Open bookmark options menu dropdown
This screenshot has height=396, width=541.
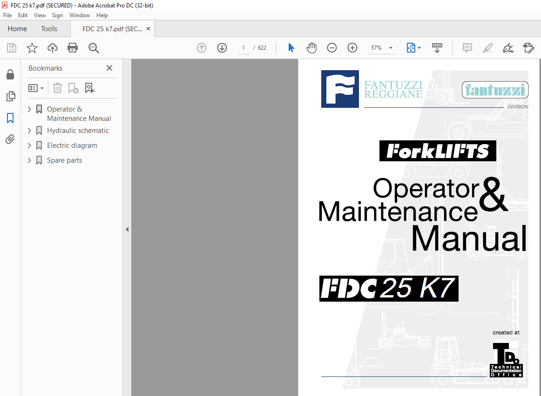[36, 88]
